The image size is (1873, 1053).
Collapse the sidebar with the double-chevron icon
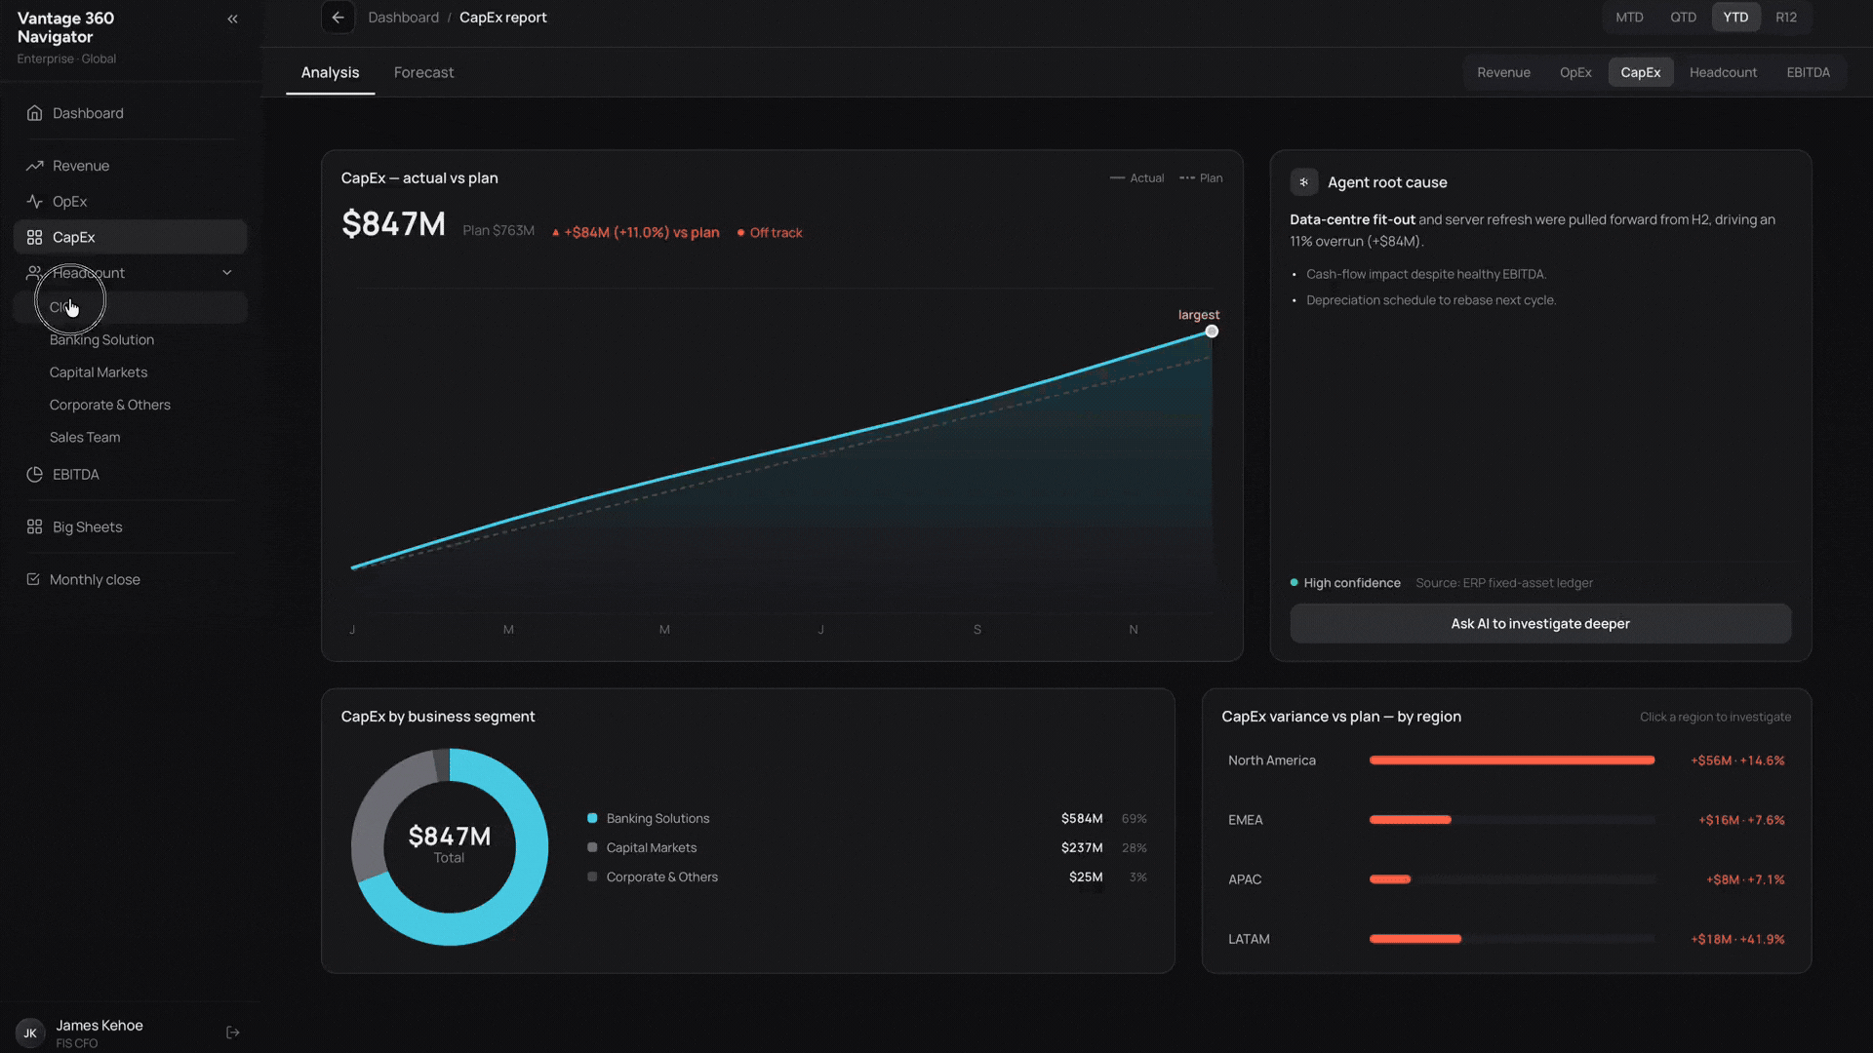click(232, 19)
